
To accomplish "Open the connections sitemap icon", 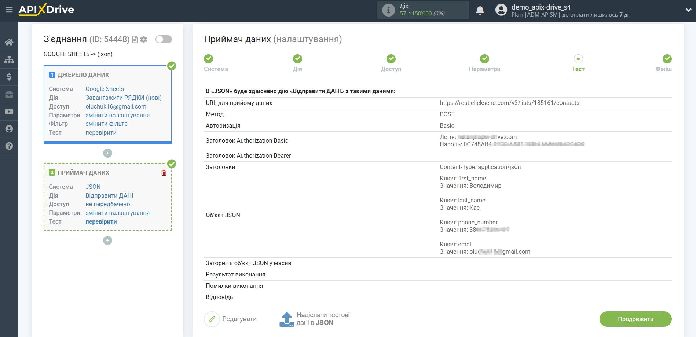I will (9, 59).
